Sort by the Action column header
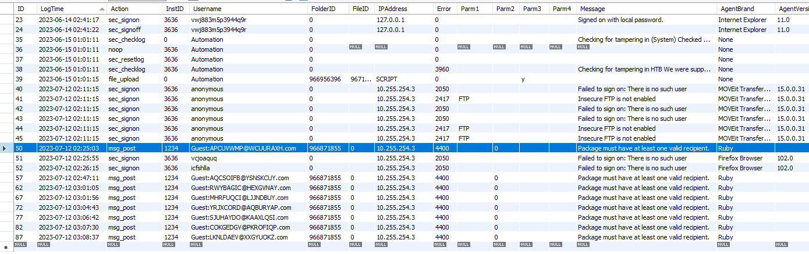This screenshot has height=254, width=809. 119,9
